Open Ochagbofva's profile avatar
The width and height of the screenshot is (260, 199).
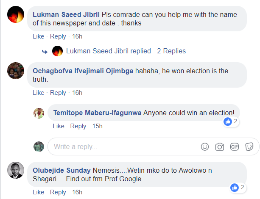(x=16, y=71)
